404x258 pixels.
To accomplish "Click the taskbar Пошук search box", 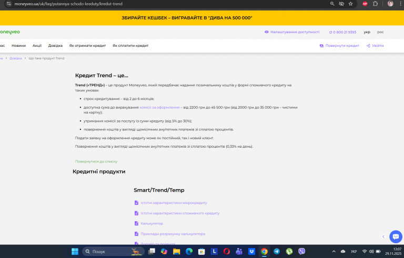I will pyautogui.click(x=113, y=252).
